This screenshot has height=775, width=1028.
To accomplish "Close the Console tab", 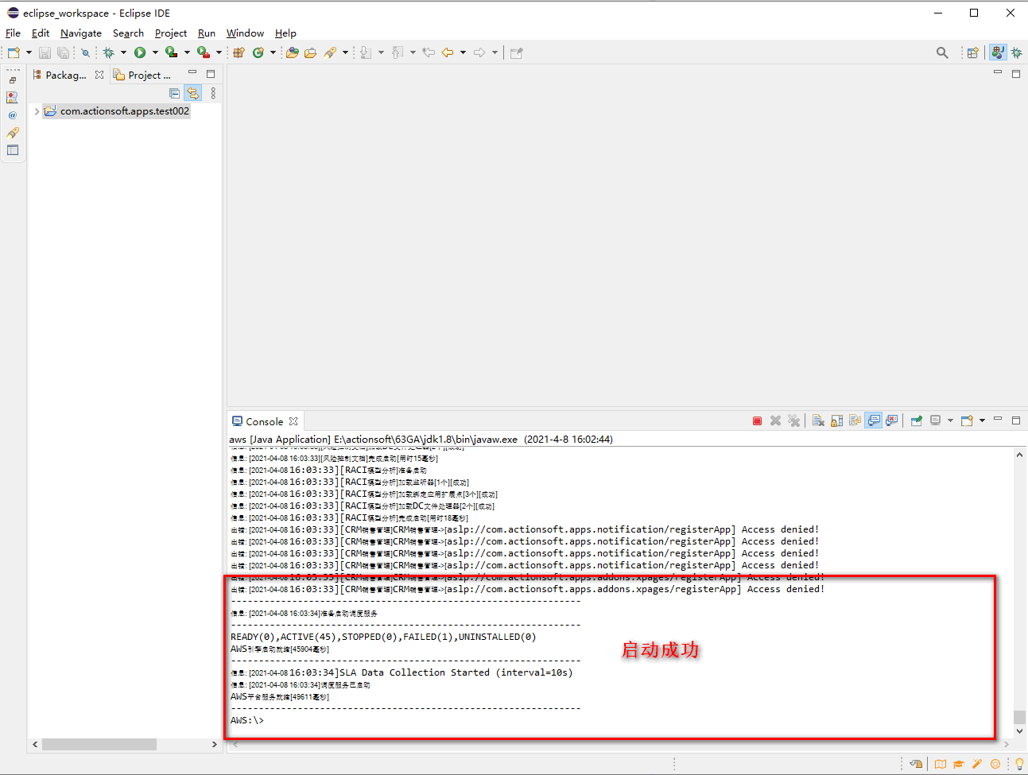I will (293, 421).
